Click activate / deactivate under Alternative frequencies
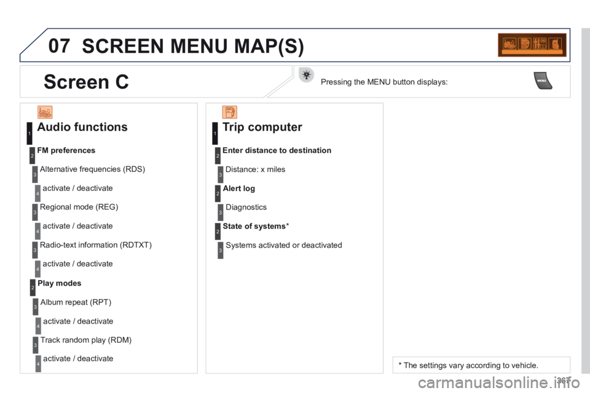Viewport: 590px width, 393px height. 77,188
